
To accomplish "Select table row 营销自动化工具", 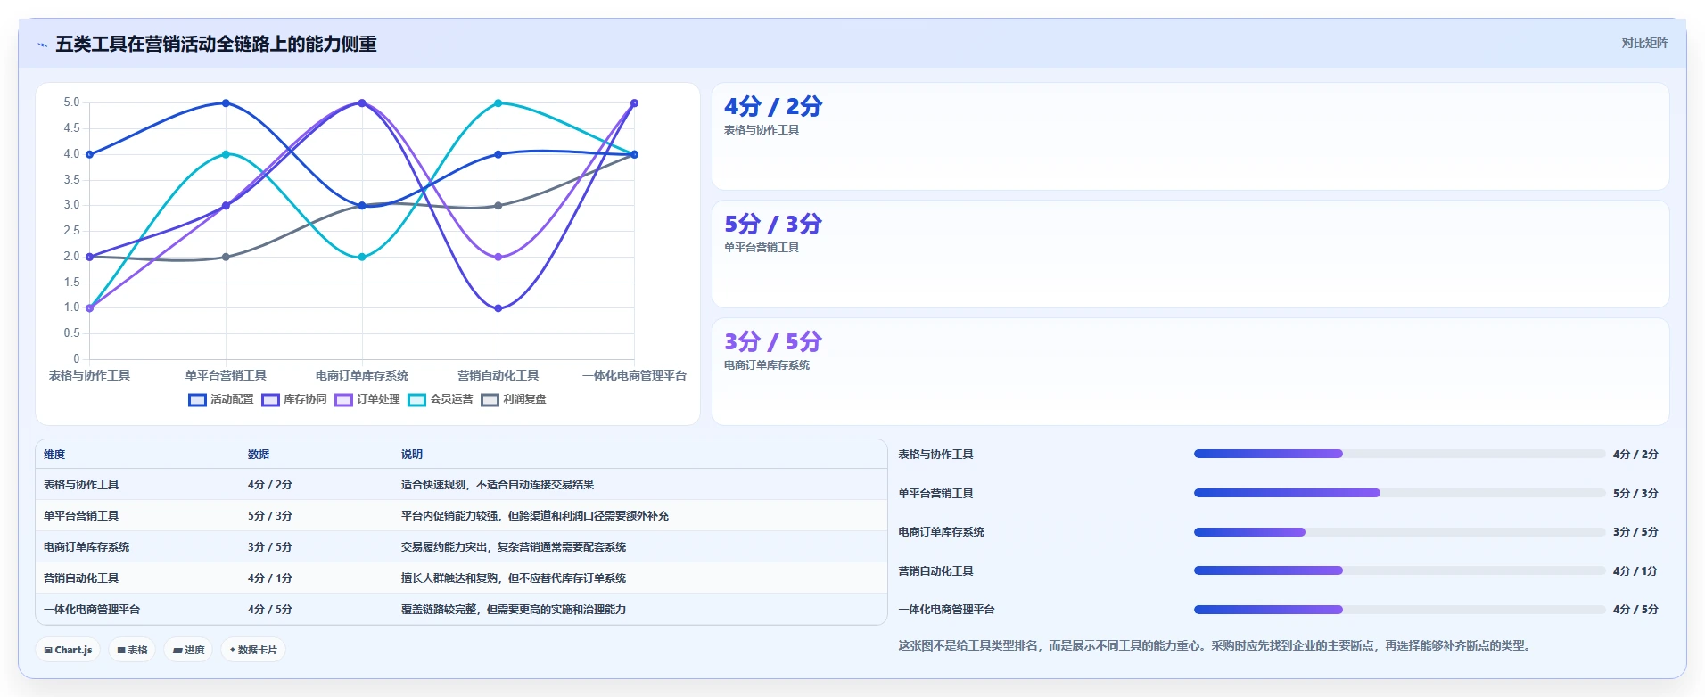I will tap(461, 578).
